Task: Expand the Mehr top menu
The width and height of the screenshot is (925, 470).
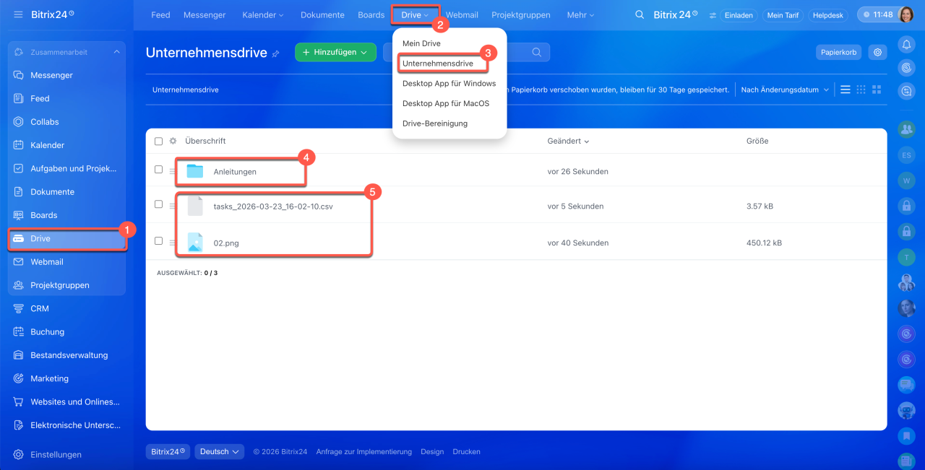Action: pos(580,15)
